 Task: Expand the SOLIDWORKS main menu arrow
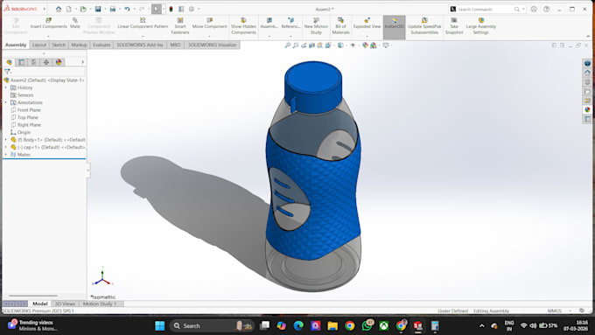[x=44, y=9]
